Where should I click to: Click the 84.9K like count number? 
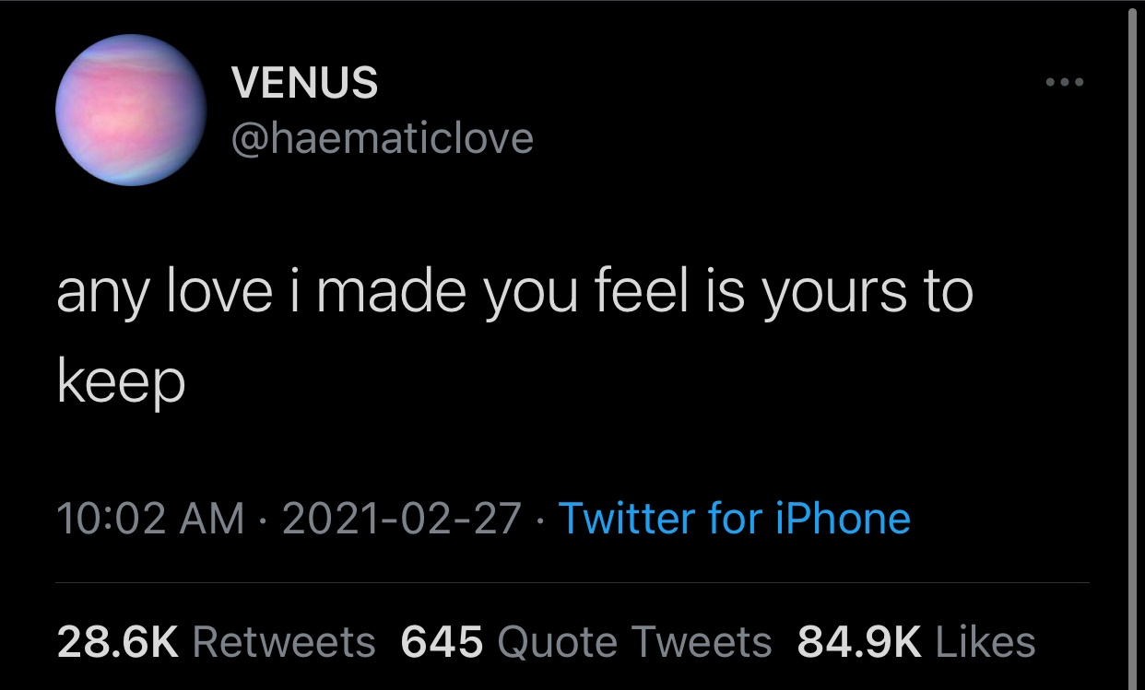(x=859, y=642)
